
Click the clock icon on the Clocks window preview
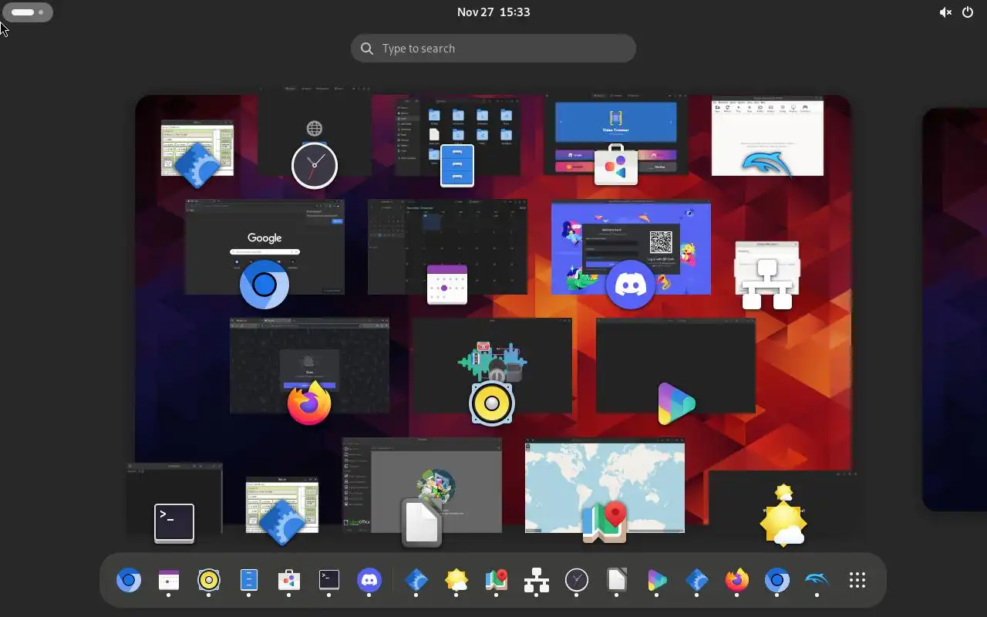pyautogui.click(x=315, y=166)
